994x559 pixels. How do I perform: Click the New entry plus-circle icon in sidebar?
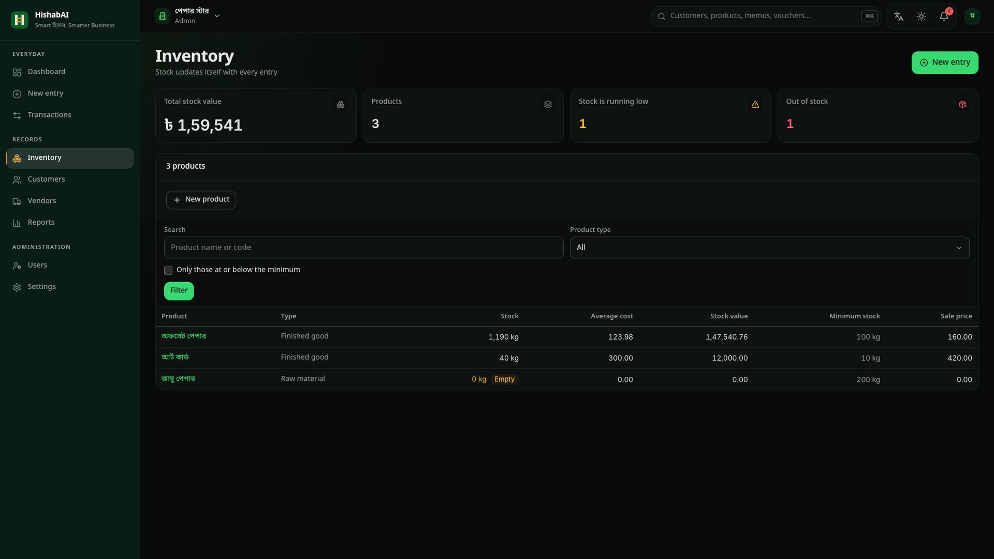[17, 94]
